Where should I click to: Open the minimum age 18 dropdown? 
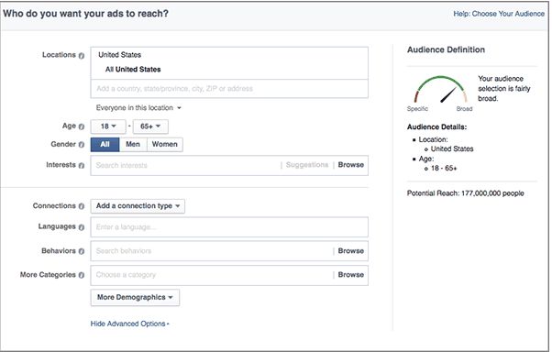pyautogui.click(x=108, y=126)
